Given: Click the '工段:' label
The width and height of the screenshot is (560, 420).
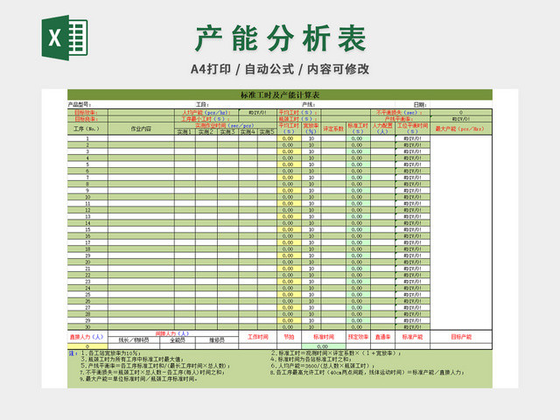Looking at the screenshot, I should (202, 105).
